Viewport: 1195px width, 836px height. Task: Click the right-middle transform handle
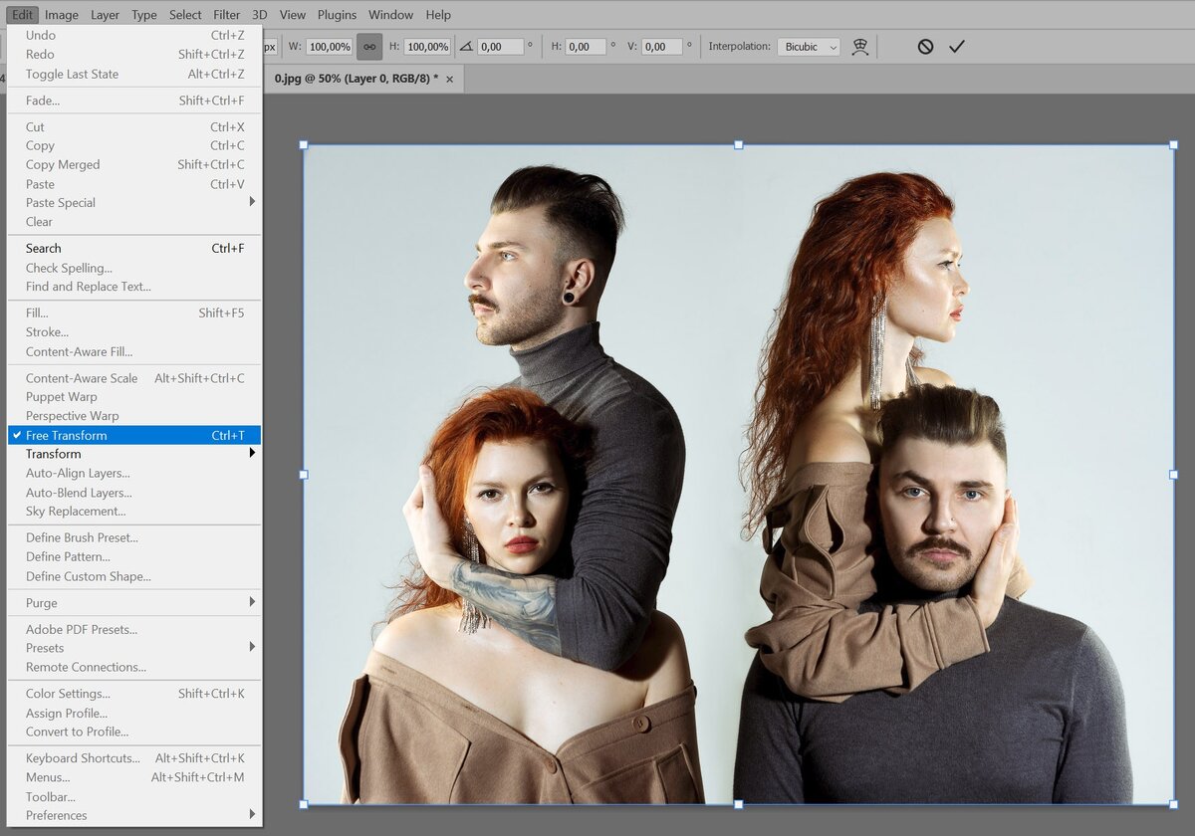coord(1173,475)
